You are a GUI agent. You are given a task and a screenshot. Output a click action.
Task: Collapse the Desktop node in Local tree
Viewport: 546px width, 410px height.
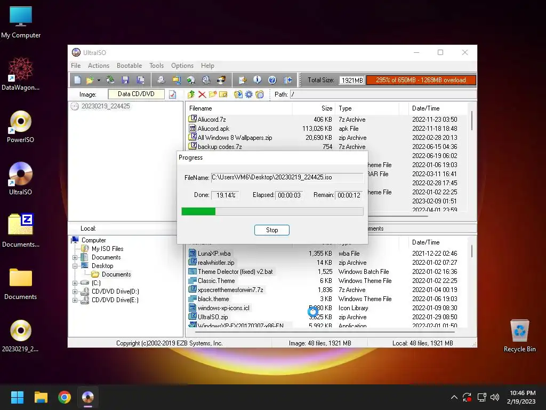75,266
